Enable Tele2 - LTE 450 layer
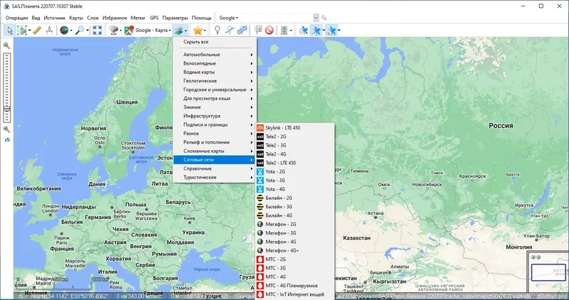Viewport: 569px width, 300px height. (x=294, y=163)
